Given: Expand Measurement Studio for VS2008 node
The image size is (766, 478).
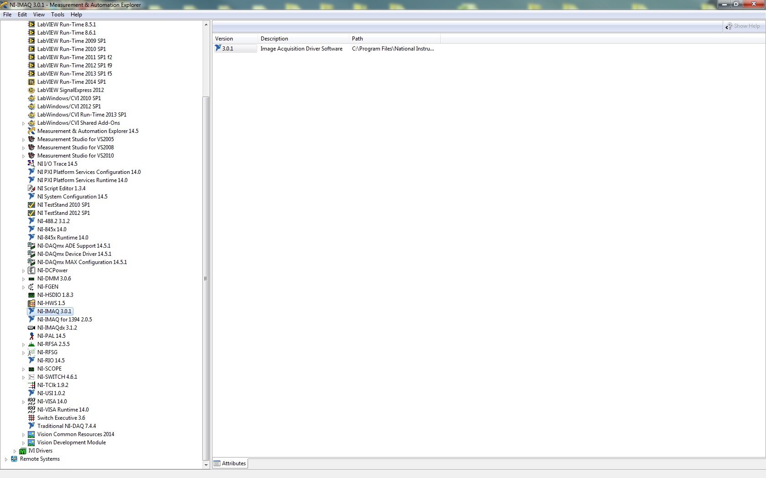Looking at the screenshot, I should pyautogui.click(x=23, y=148).
